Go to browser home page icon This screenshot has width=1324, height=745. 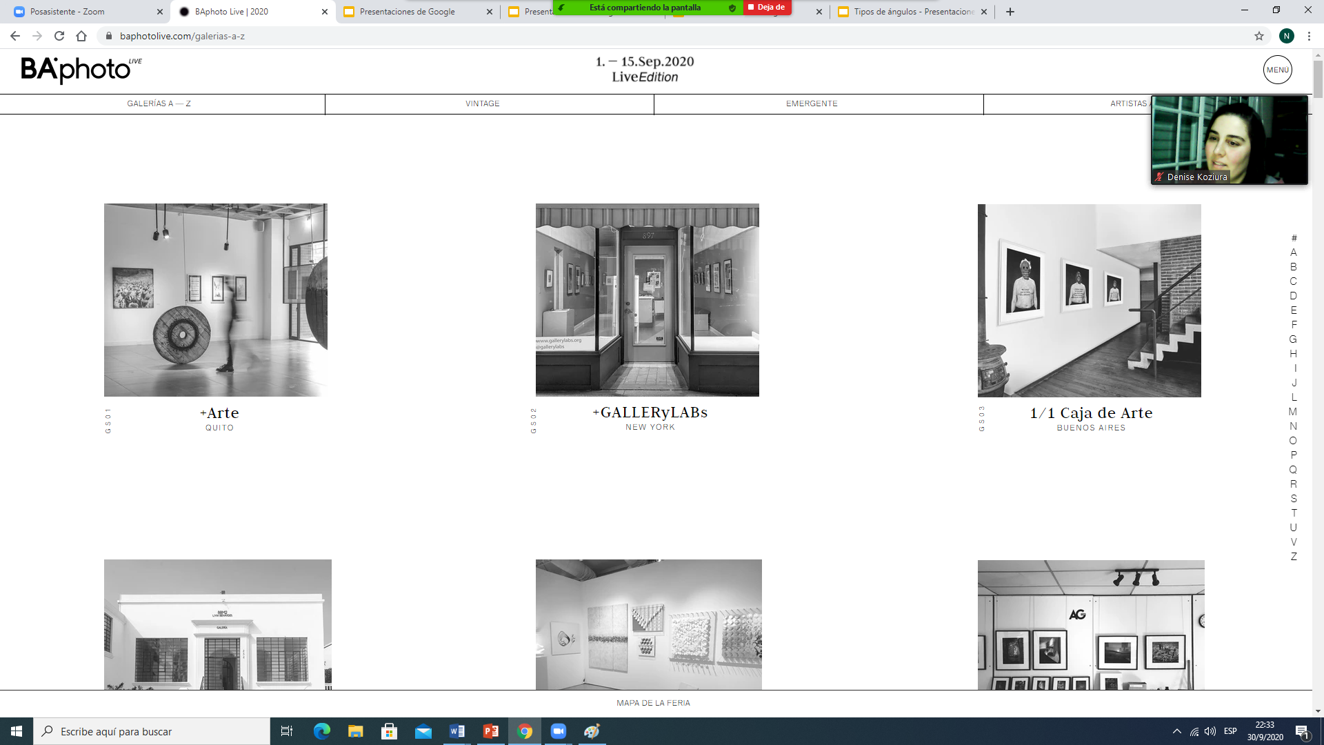(x=81, y=36)
